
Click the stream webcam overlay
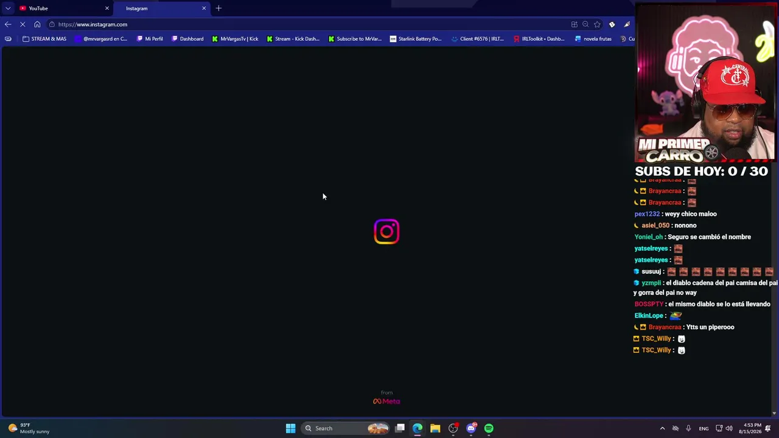(x=705, y=83)
